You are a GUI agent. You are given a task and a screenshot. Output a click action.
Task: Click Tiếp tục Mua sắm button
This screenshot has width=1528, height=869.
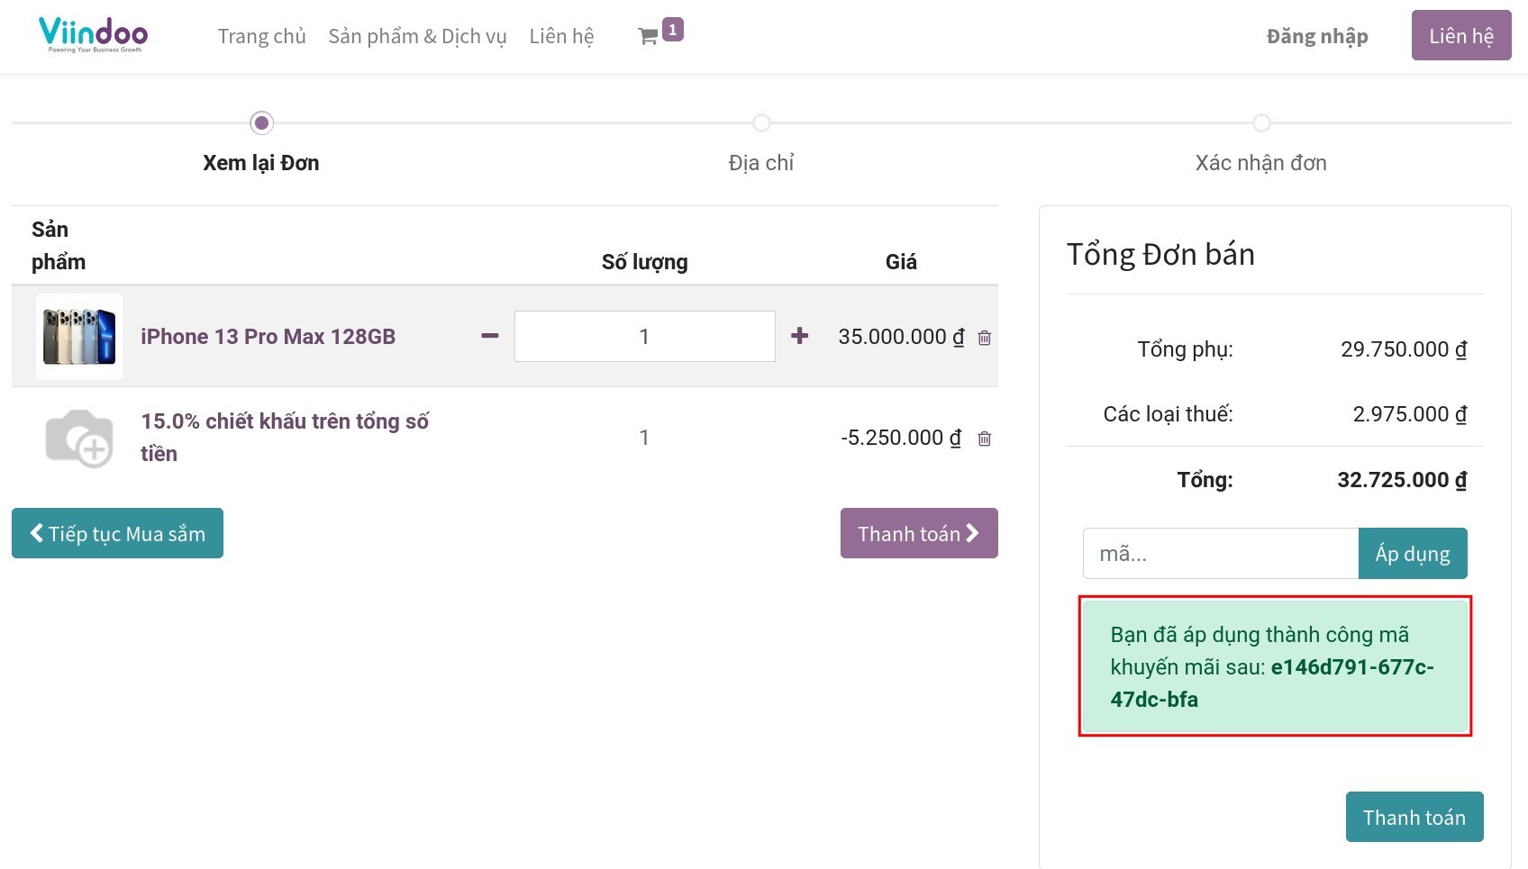click(117, 533)
